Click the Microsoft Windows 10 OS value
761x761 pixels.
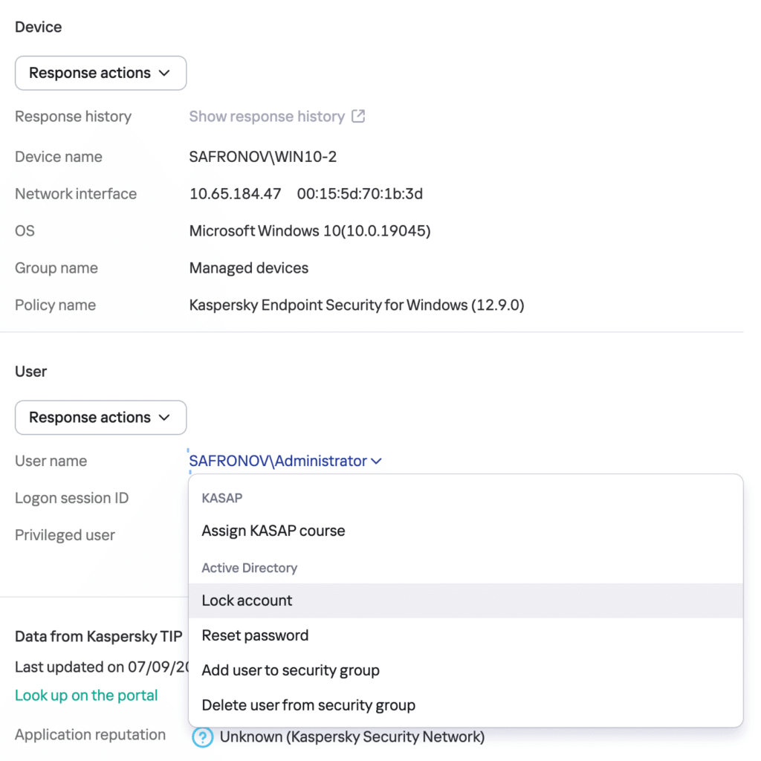pos(310,231)
